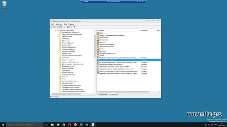Click Обновление подписей folder in the list

click(x=106, y=47)
